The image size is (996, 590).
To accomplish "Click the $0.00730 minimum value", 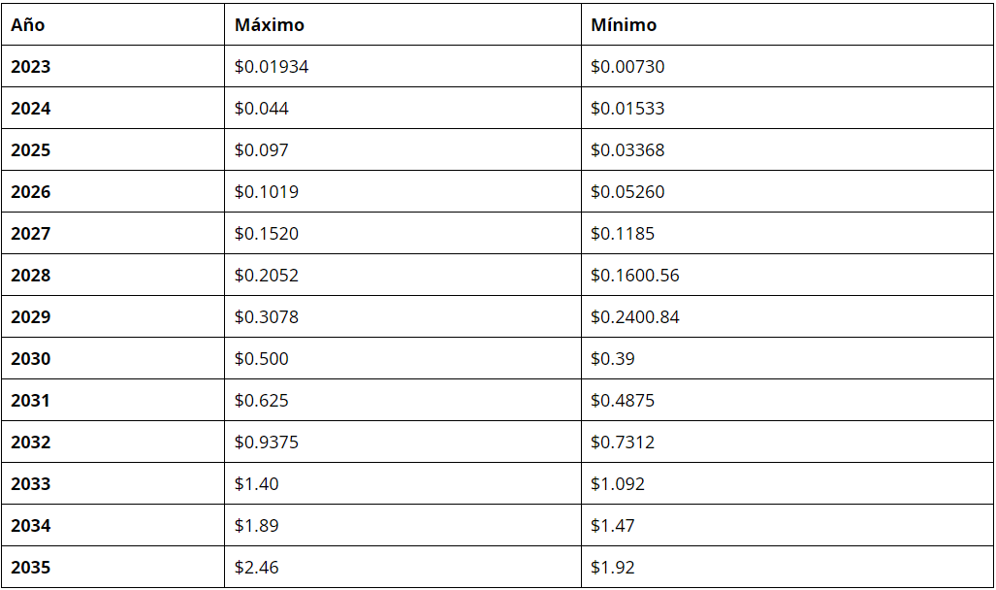I will tap(627, 67).
